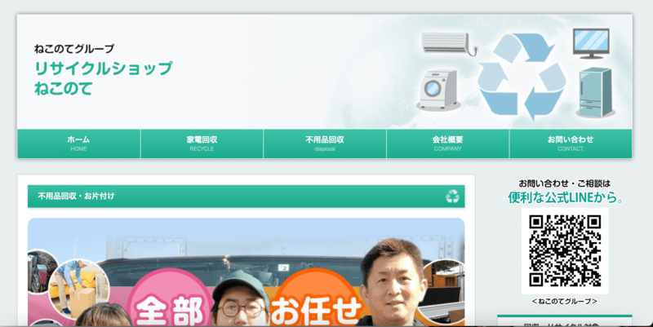
Task: Click the refrigerator icon in the header
Action: click(596, 92)
